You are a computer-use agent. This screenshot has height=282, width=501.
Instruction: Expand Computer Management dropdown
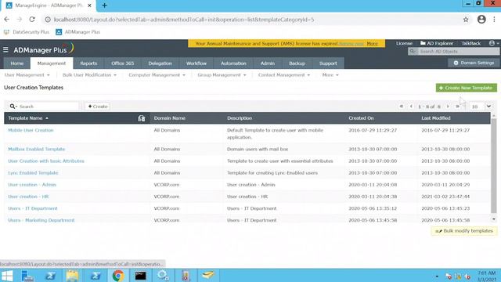[157, 75]
